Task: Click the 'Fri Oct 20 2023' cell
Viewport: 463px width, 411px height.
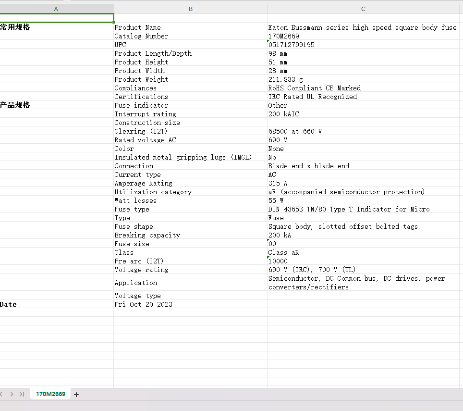Action: [x=191, y=304]
